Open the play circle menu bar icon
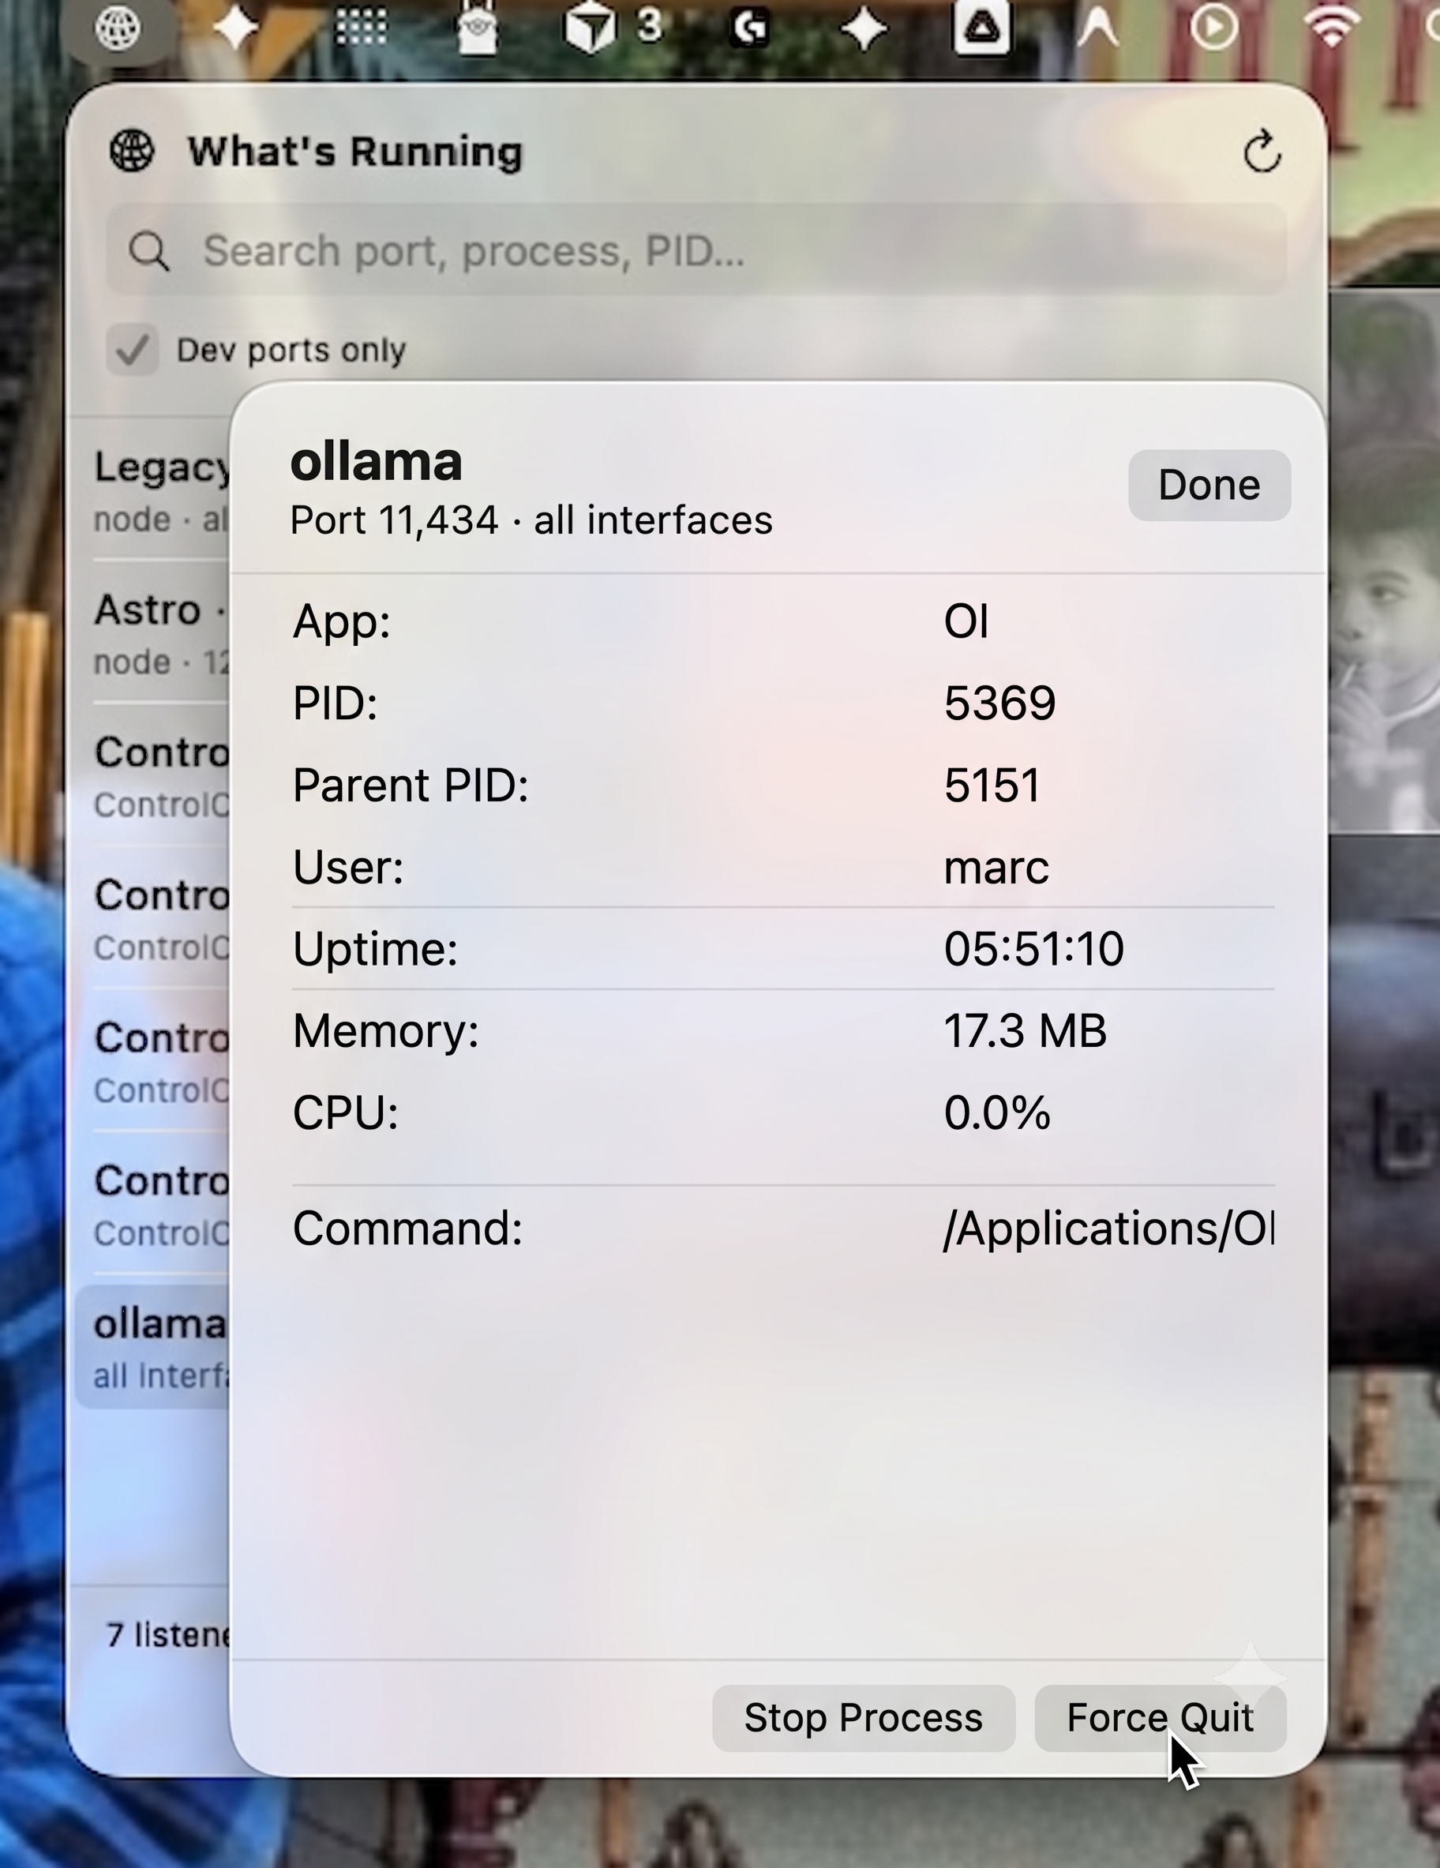This screenshot has height=1868, width=1440. (x=1214, y=28)
